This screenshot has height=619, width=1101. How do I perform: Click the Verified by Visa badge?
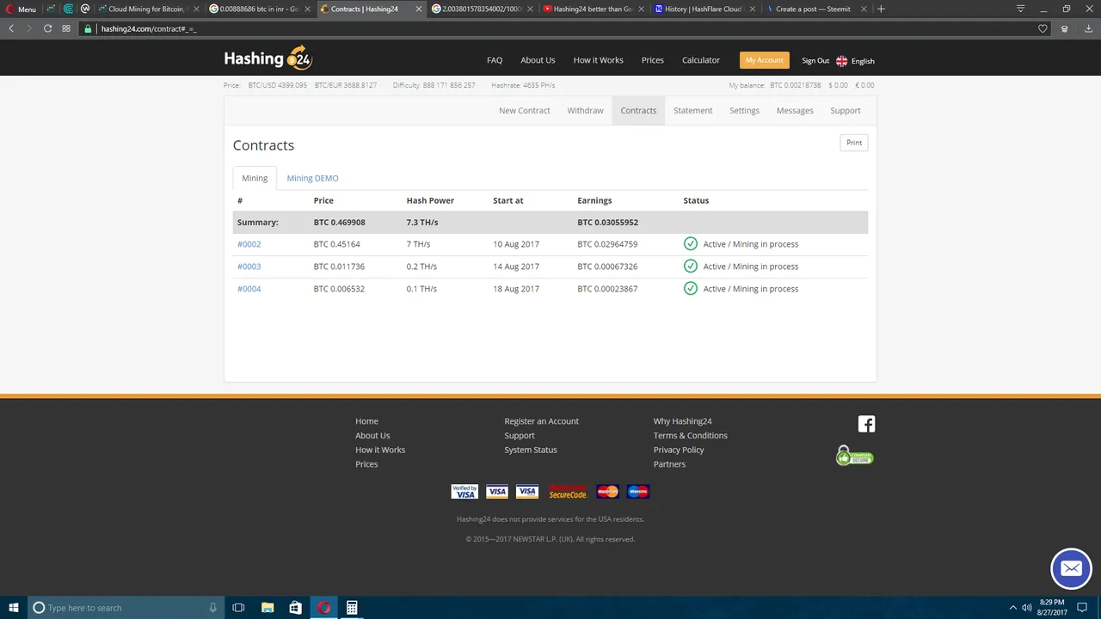pos(464,492)
